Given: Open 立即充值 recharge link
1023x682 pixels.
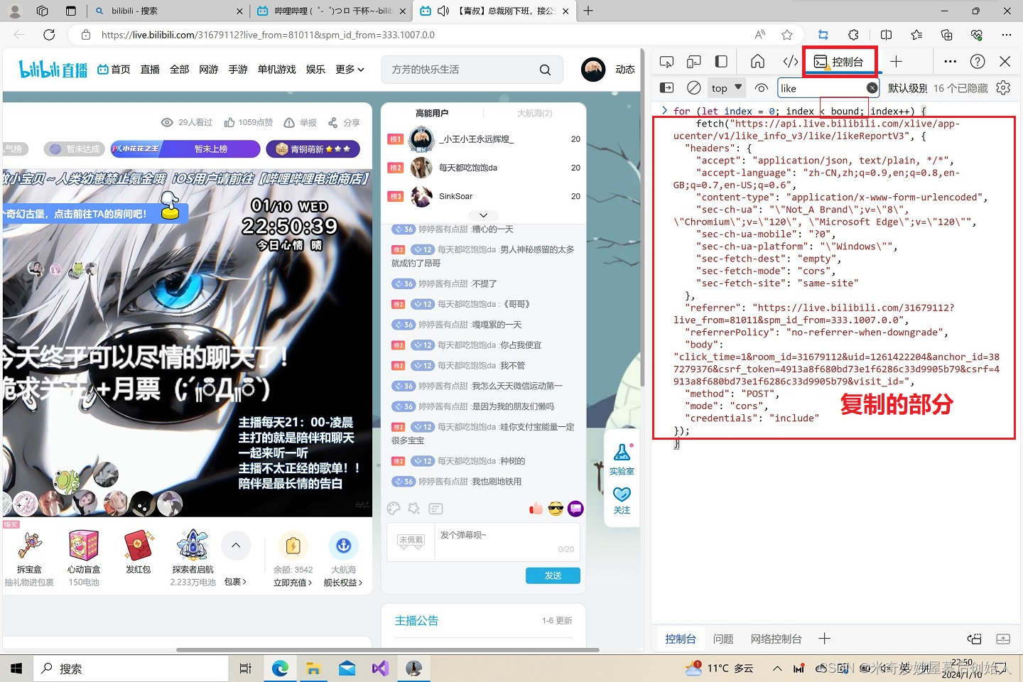Looking at the screenshot, I should pyautogui.click(x=293, y=583).
